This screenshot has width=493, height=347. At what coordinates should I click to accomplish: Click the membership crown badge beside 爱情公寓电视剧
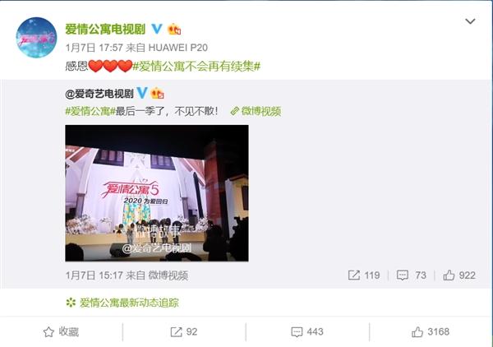click(174, 30)
